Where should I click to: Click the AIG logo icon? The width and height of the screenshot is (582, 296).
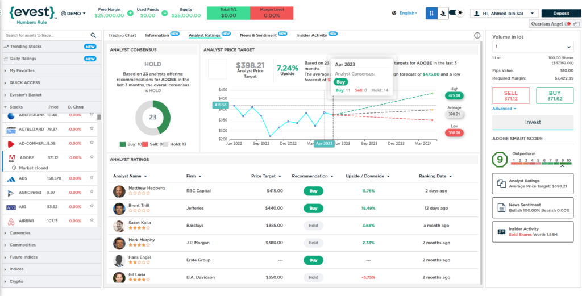tap(11, 207)
